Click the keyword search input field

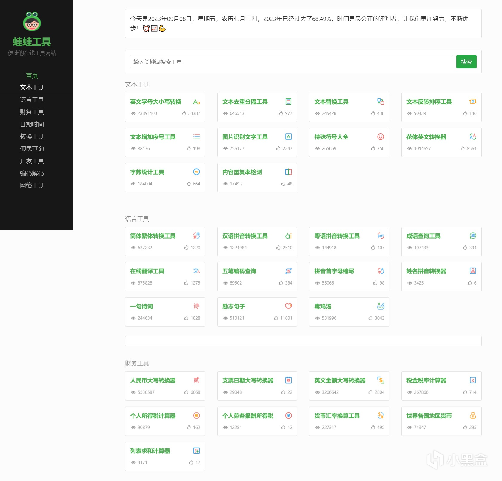click(x=292, y=62)
